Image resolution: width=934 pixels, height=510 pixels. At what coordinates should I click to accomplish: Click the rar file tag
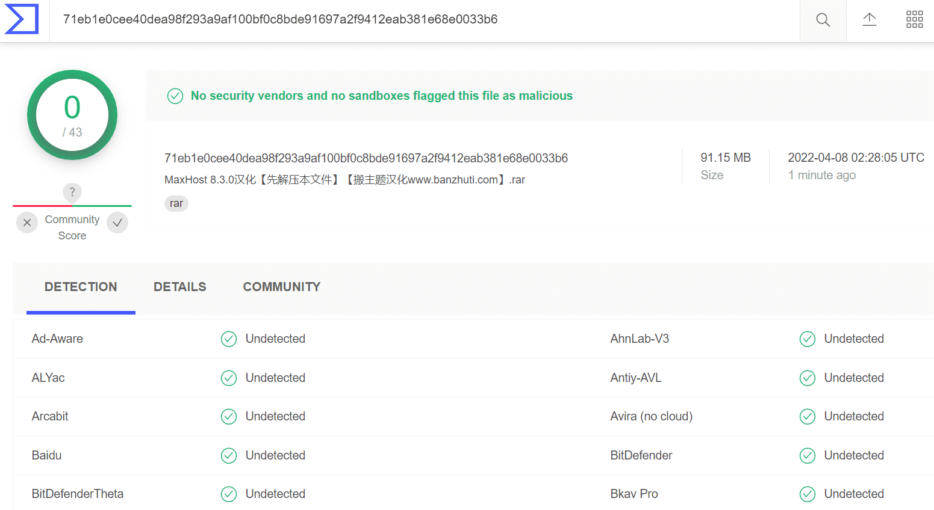[176, 203]
